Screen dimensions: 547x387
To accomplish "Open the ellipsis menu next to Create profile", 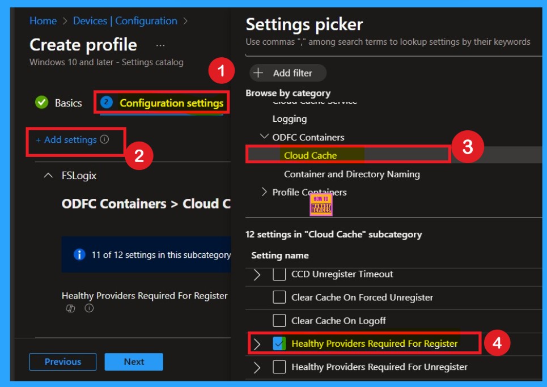I will tap(160, 45).
